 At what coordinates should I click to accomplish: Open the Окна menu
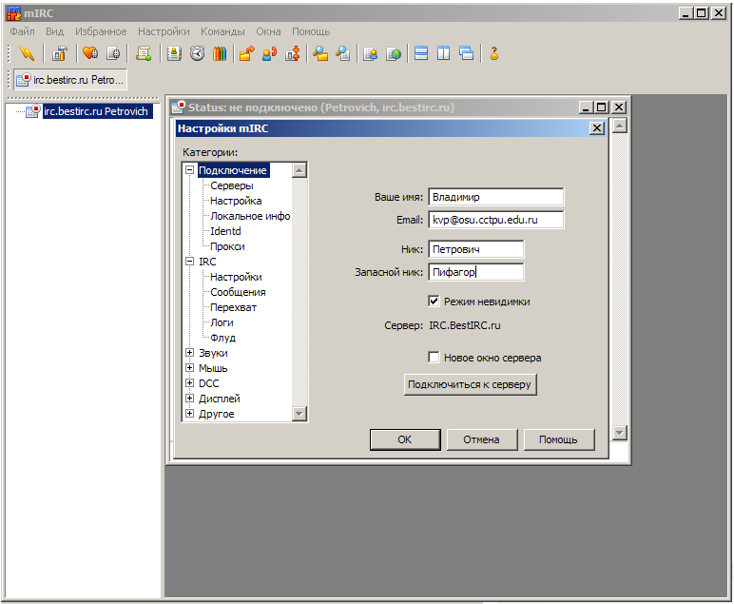268,31
